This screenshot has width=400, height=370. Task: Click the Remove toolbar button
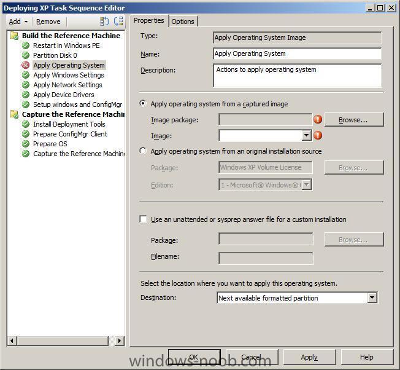[48, 22]
